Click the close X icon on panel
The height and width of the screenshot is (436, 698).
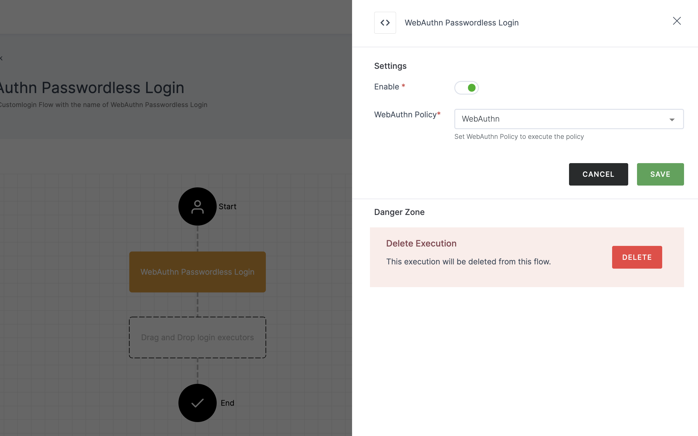click(x=677, y=21)
